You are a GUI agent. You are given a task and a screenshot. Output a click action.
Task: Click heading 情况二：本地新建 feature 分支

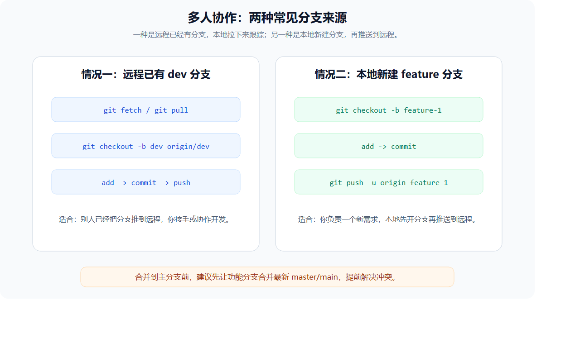tap(389, 74)
